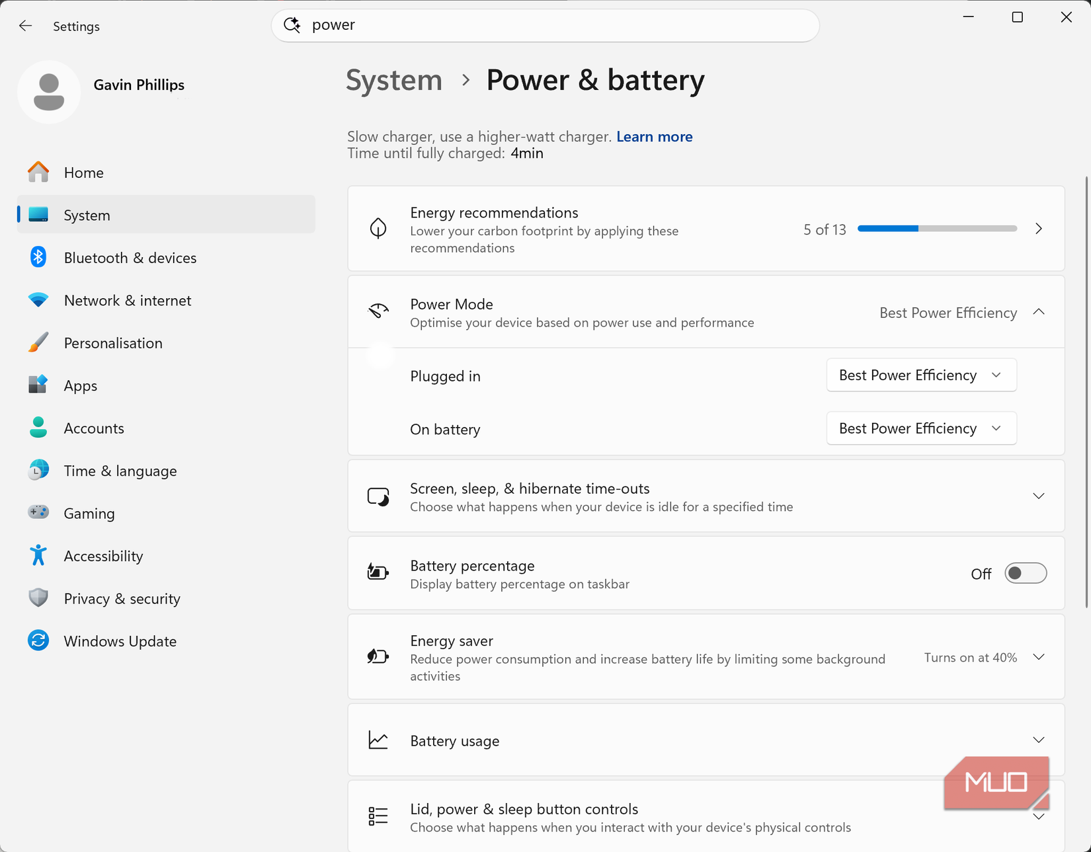Click the Lid power sleep controls list icon
The image size is (1091, 852).
pyautogui.click(x=378, y=816)
